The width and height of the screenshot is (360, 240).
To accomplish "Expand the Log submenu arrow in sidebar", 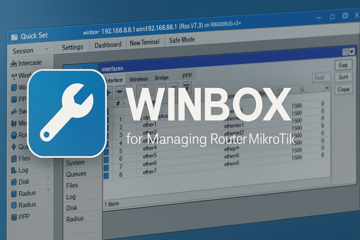I will click(x=49, y=166).
